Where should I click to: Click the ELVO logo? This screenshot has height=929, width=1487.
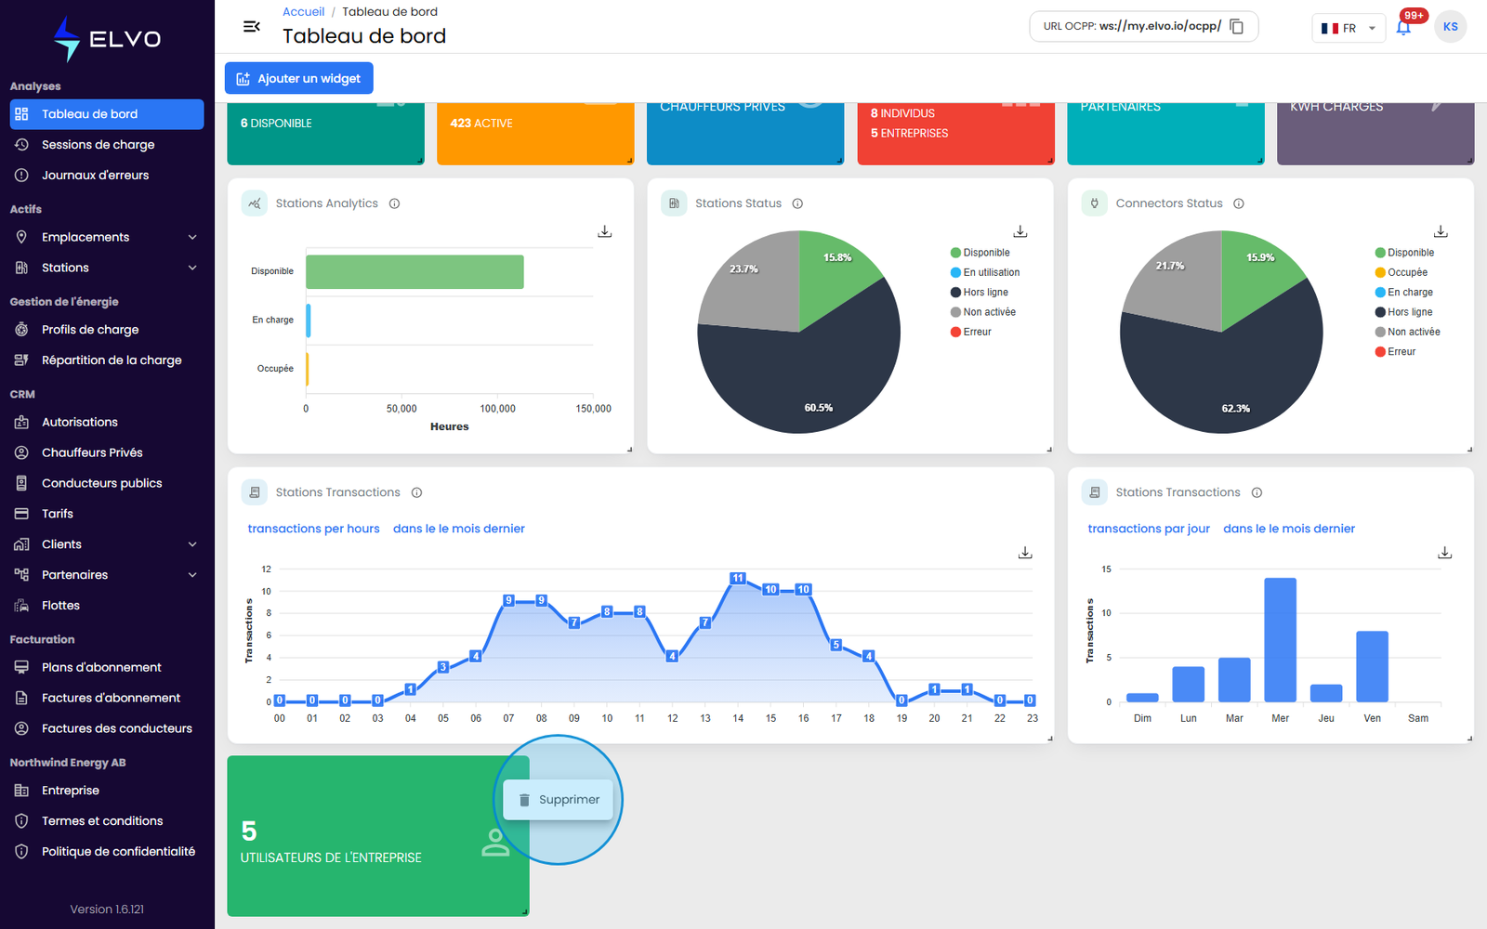[x=107, y=39]
